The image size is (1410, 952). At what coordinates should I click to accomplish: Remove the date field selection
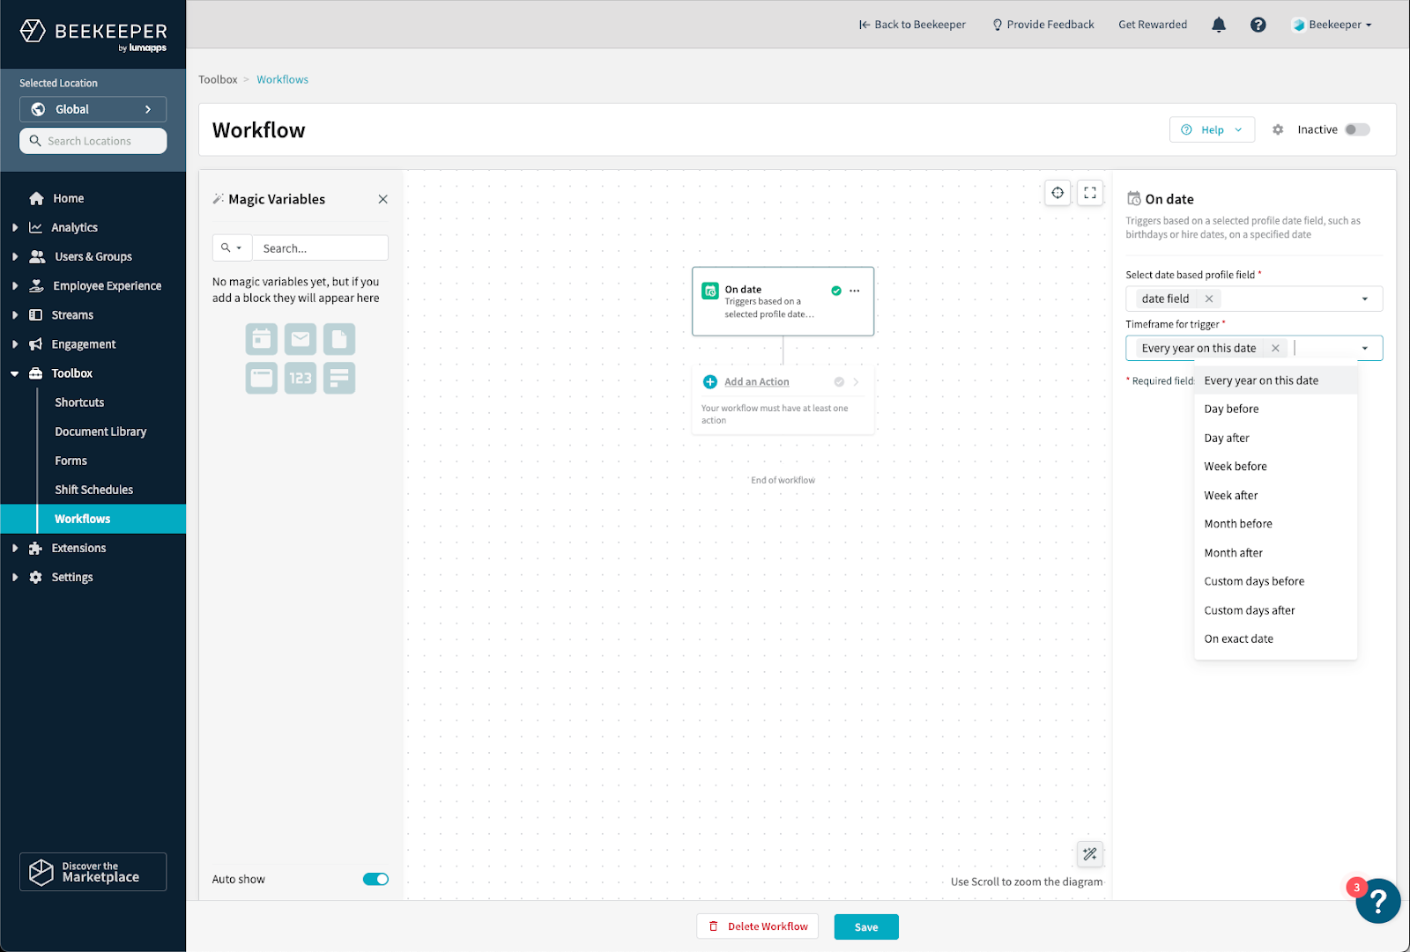click(x=1209, y=299)
